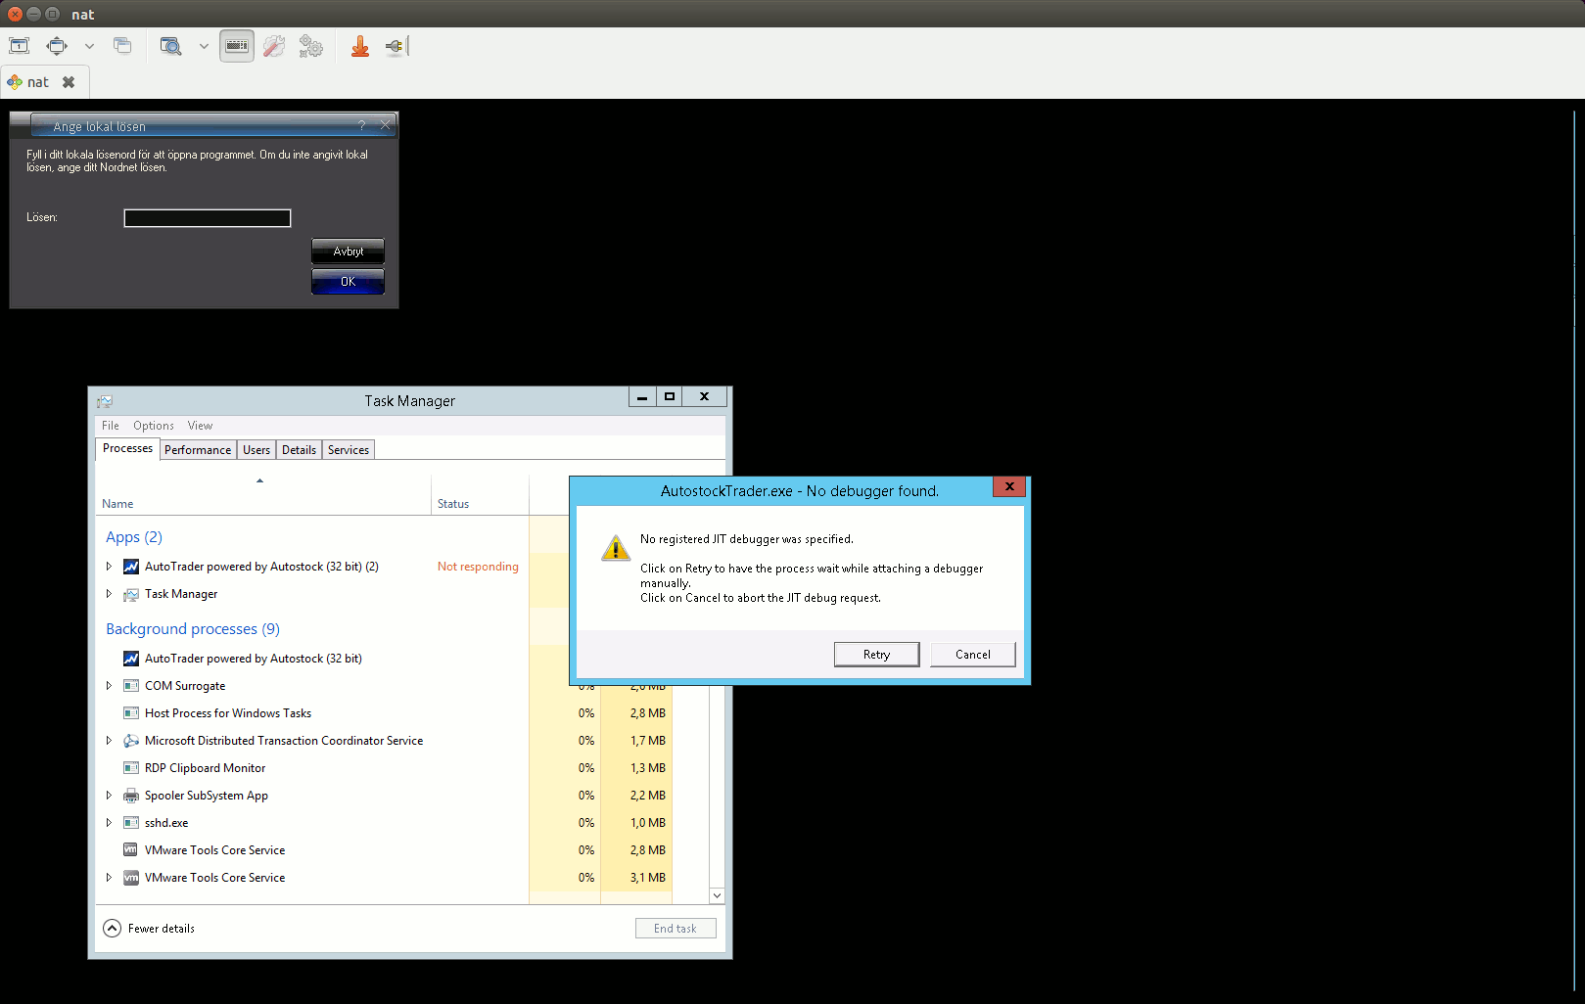Minimize the session with the orange arrow icon
Screen dimensions: 1585x1004
pyautogui.click(x=360, y=46)
